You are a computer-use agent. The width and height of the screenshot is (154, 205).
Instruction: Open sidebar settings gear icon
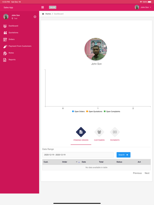(35, 17)
